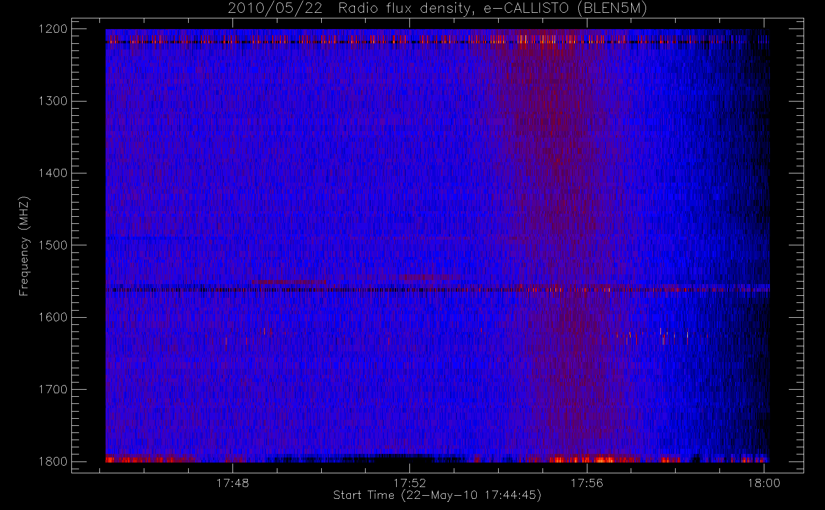Click the 1200 frequency tick label
Image resolution: width=825 pixels, height=510 pixels.
[x=53, y=29]
